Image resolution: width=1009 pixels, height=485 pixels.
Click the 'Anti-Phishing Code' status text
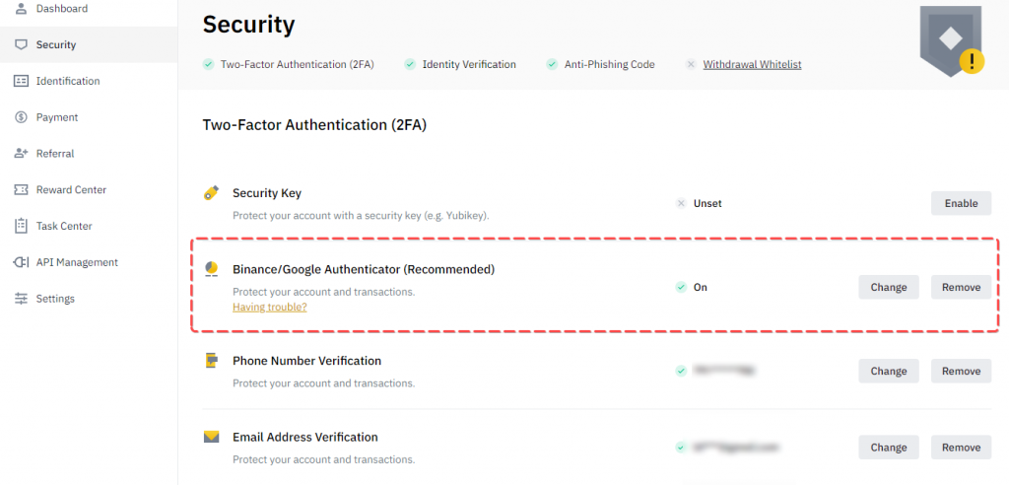coord(609,64)
